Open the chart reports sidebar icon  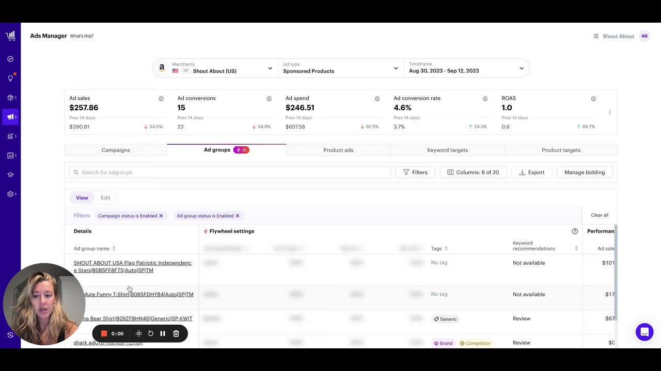(10, 156)
